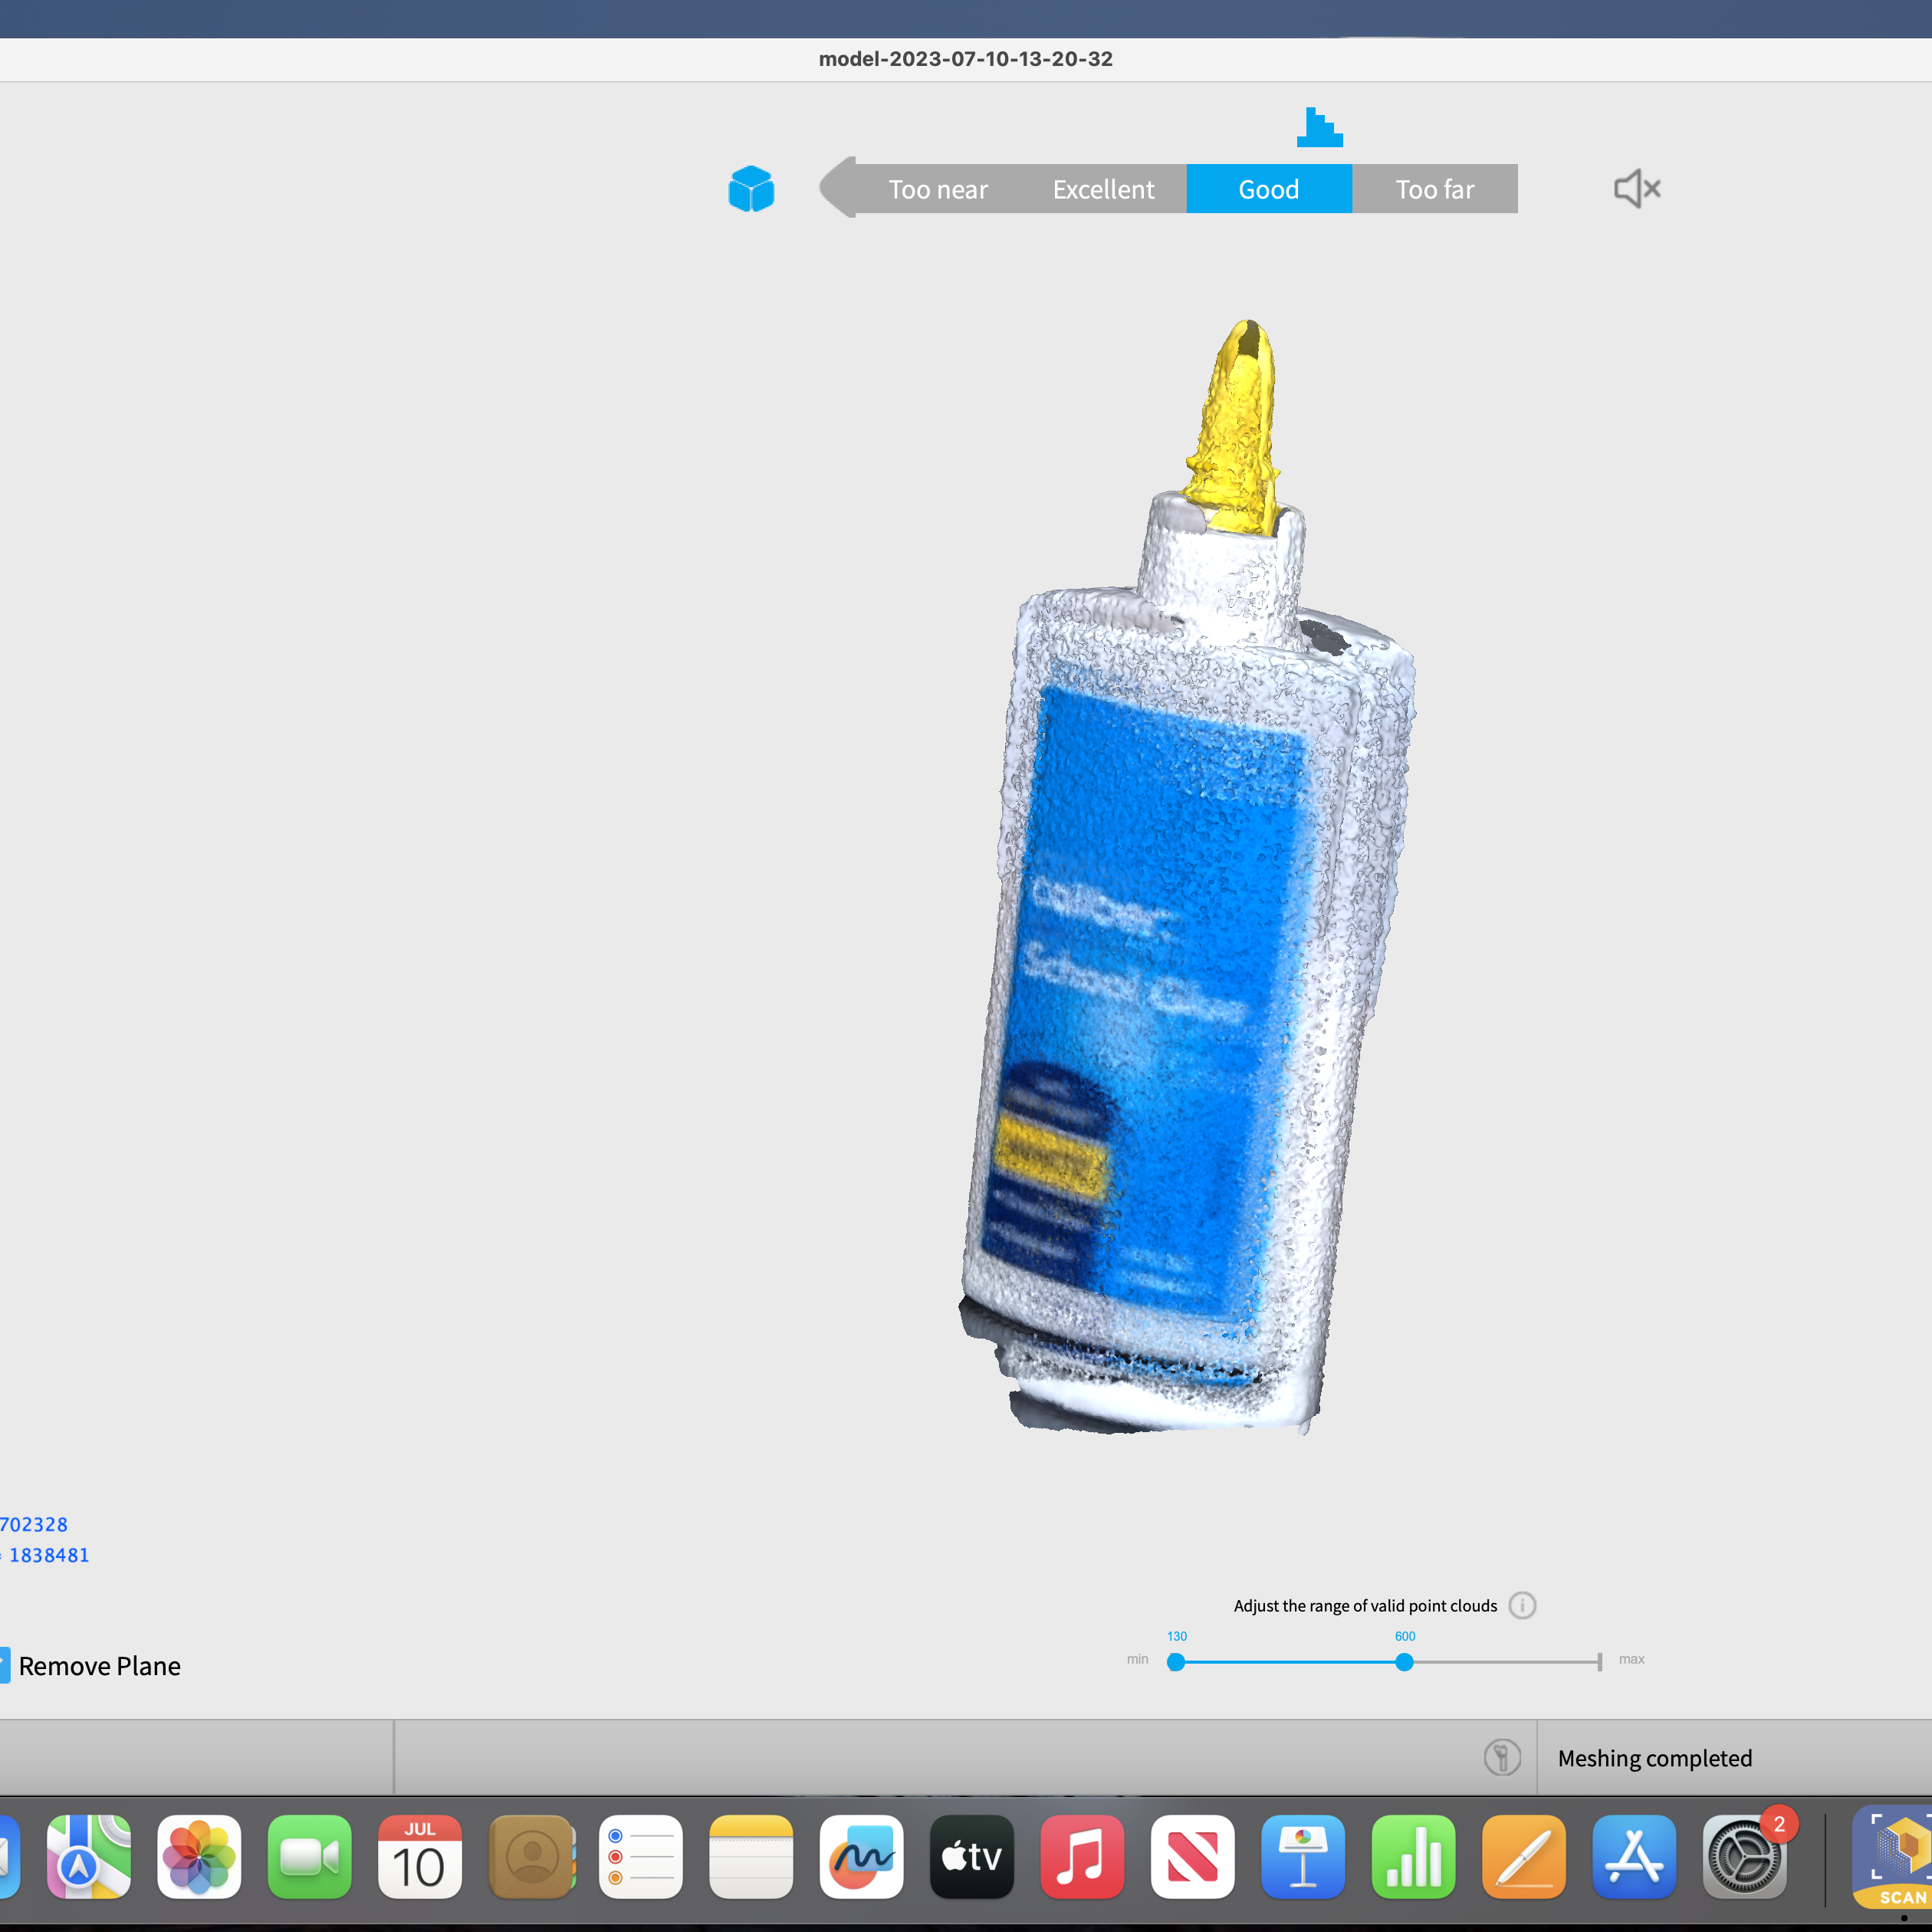Click the 600 maximum range slider handle
Image resolution: width=1932 pixels, height=1932 pixels.
[1404, 1662]
